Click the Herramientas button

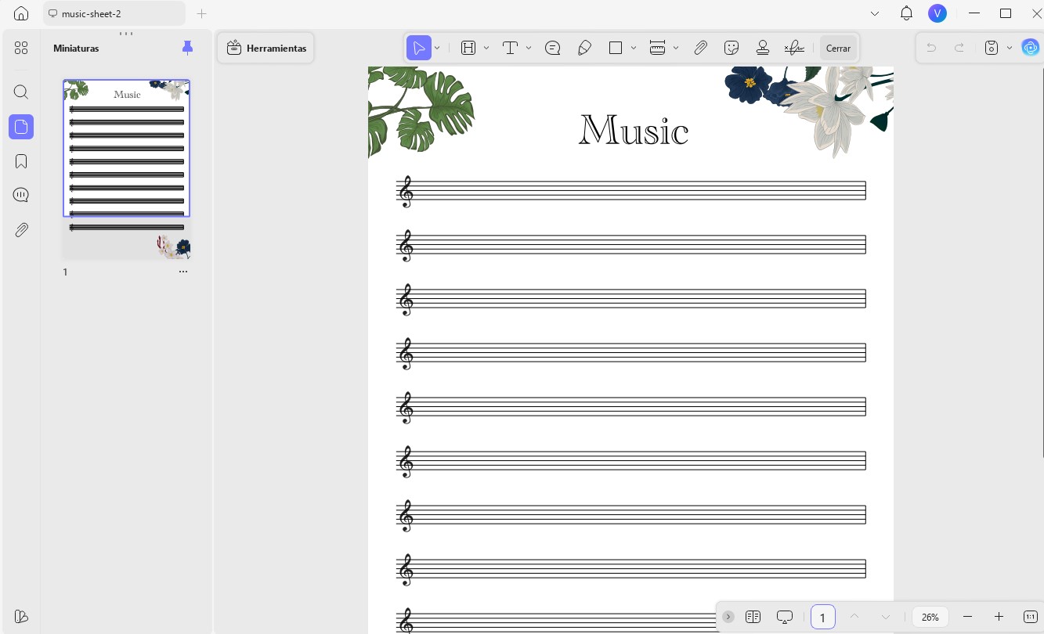[266, 48]
